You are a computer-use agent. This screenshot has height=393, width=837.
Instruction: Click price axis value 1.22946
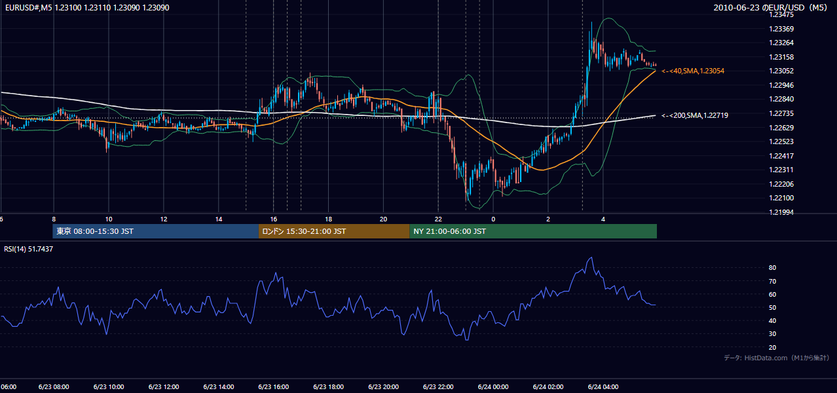click(781, 85)
